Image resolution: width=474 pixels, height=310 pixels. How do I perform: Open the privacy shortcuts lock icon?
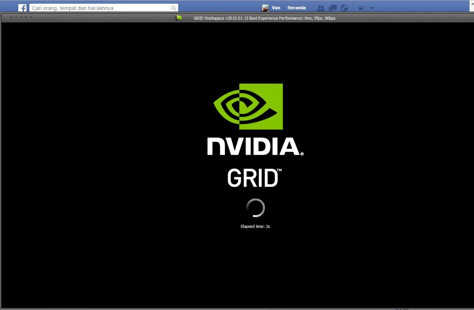[361, 8]
